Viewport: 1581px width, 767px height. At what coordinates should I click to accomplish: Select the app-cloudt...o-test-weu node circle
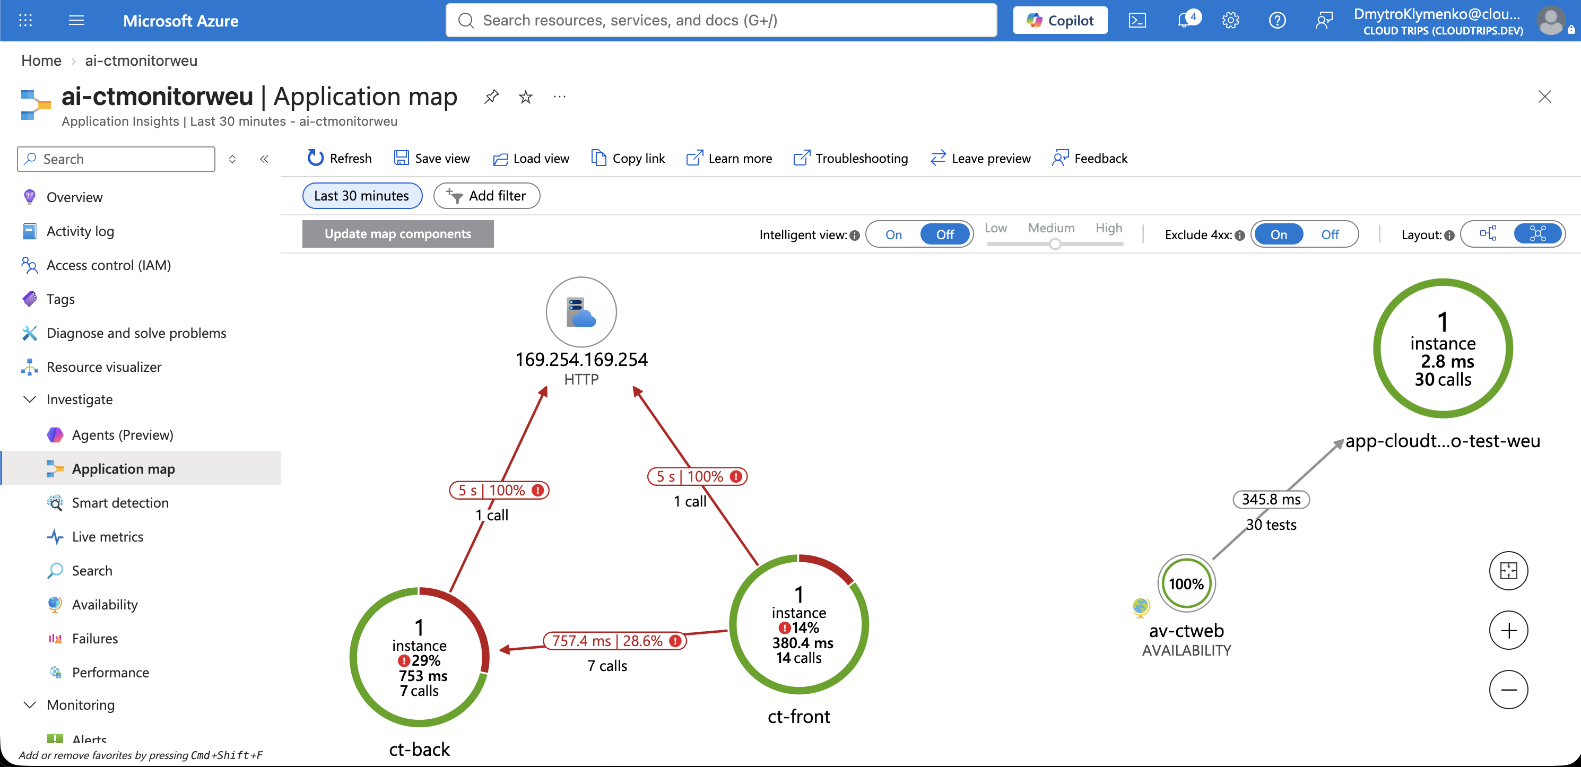point(1443,348)
